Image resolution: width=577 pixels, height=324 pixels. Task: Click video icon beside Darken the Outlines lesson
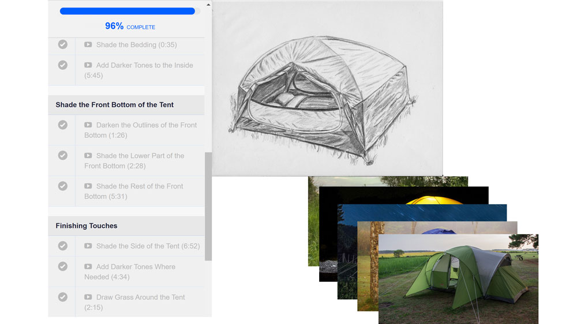tap(88, 125)
